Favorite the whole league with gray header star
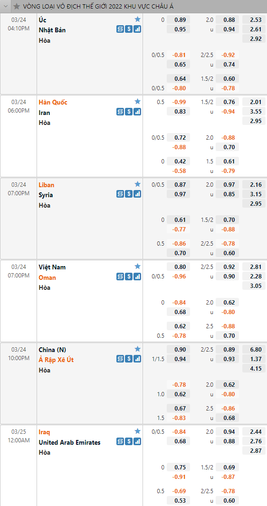 (x=17, y=6)
